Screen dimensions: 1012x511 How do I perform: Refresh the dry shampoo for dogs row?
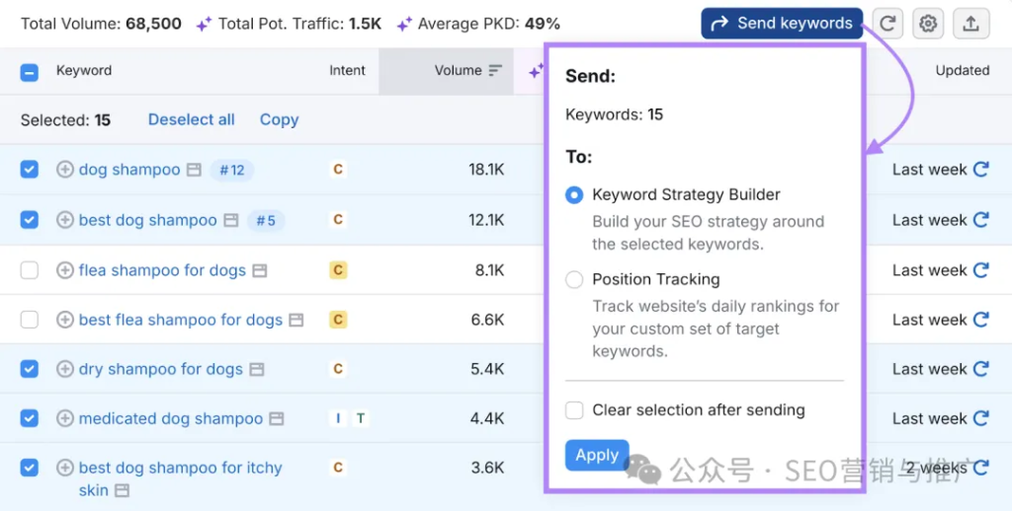click(x=980, y=369)
